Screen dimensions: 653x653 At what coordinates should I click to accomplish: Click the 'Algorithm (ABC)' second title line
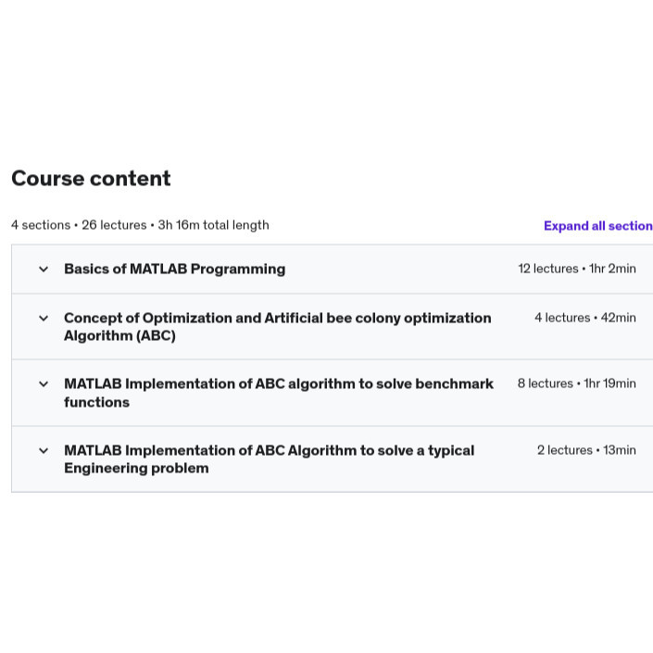point(119,335)
